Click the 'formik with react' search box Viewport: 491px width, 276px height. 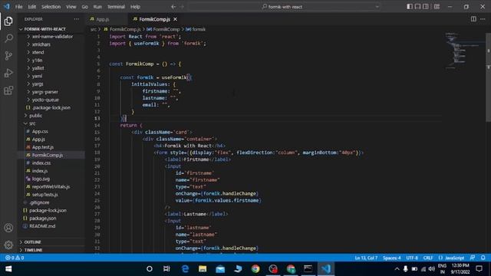pos(285,7)
